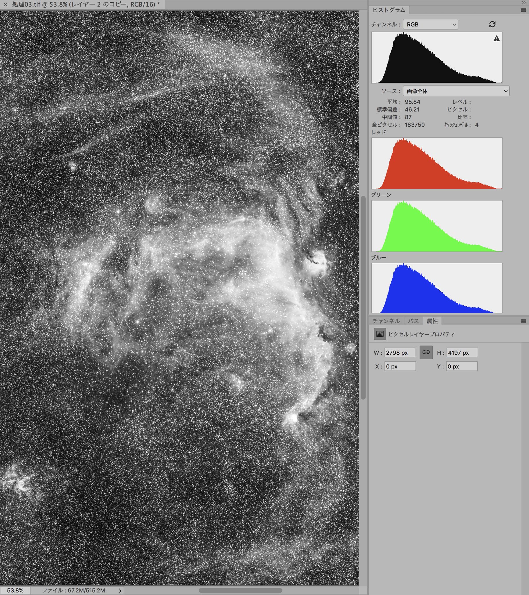Open the チャンネル RGB dropdown
Image resolution: width=529 pixels, height=595 pixels.
(x=430, y=24)
